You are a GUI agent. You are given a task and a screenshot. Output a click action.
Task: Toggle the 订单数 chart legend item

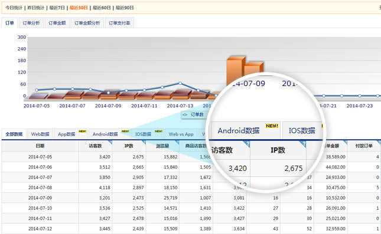coord(194,115)
